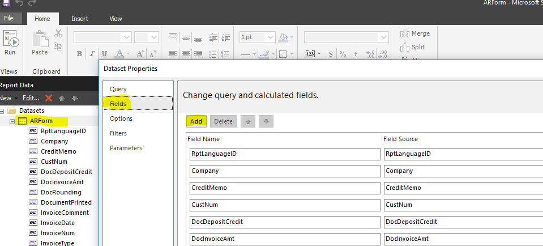Collapse the Datasets folder tree node
543x246 pixels.
[x=2, y=111]
